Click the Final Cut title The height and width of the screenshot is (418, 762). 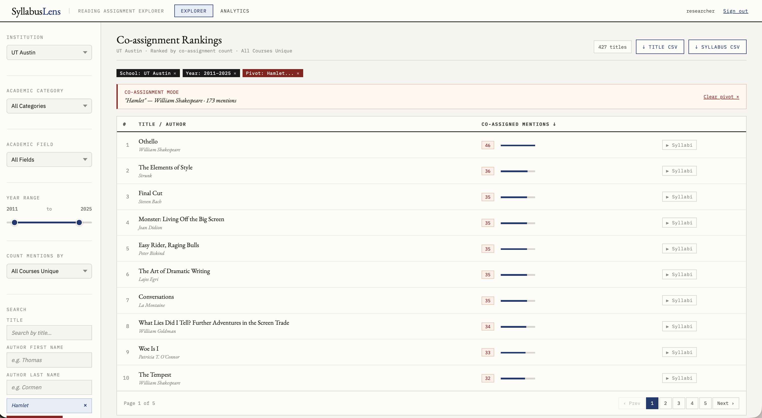pos(150,193)
